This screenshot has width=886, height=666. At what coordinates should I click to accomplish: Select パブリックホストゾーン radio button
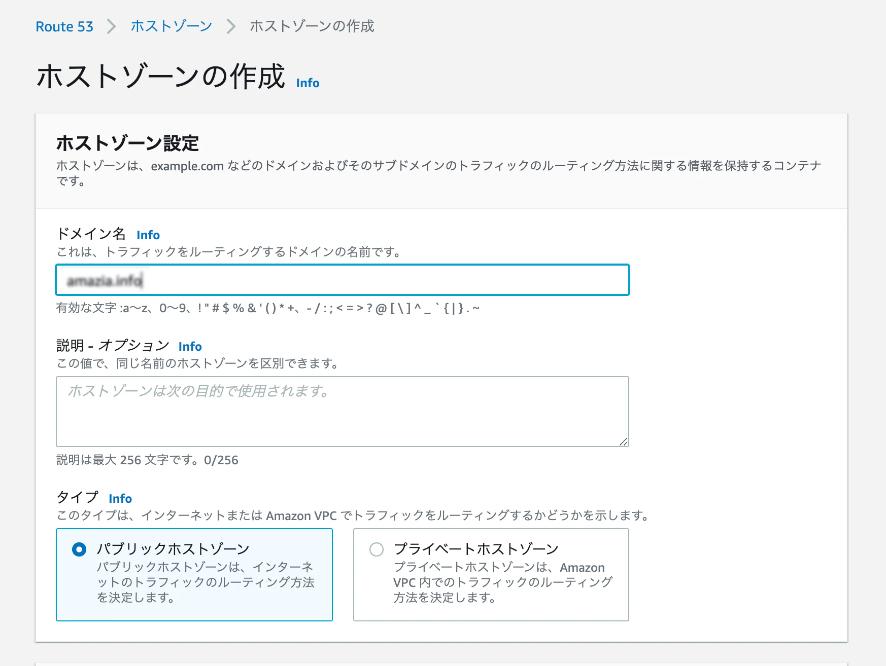point(79,549)
